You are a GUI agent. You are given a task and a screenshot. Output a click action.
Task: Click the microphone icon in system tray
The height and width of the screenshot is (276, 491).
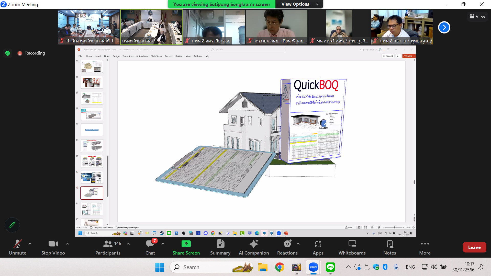click(396, 267)
